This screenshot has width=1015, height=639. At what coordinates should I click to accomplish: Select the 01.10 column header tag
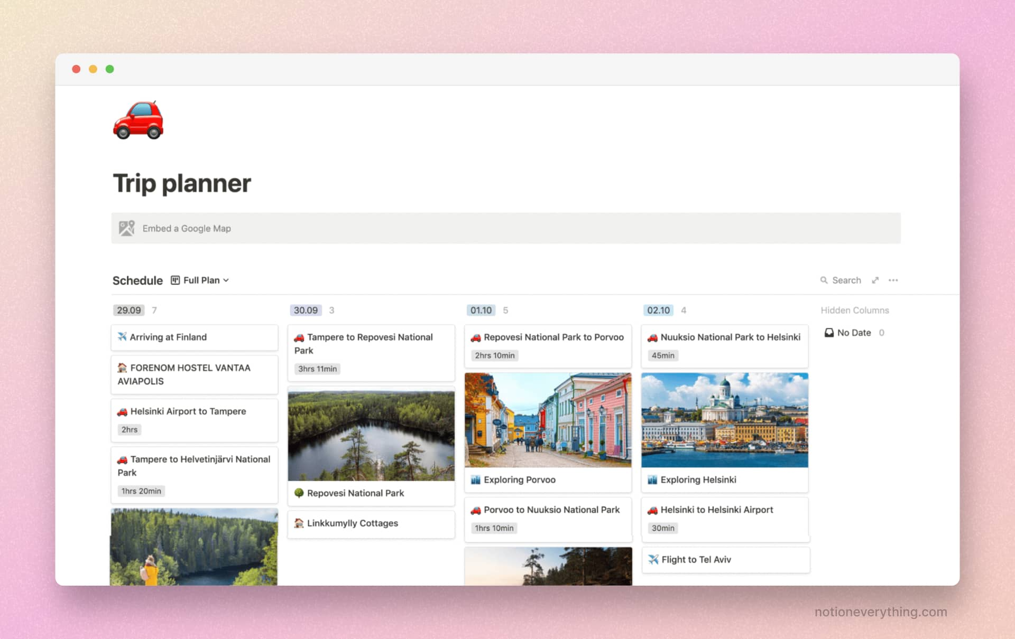tap(481, 310)
